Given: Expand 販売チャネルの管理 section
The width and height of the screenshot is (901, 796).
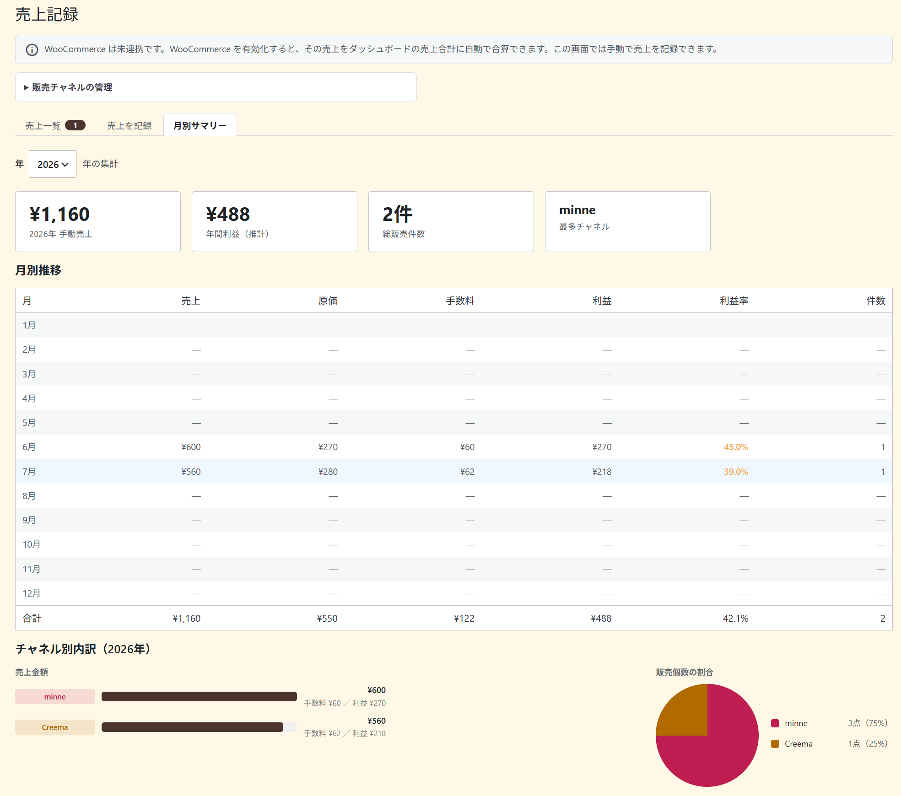Looking at the screenshot, I should click(x=216, y=87).
